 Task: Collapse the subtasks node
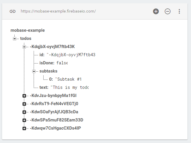click(x=34, y=71)
